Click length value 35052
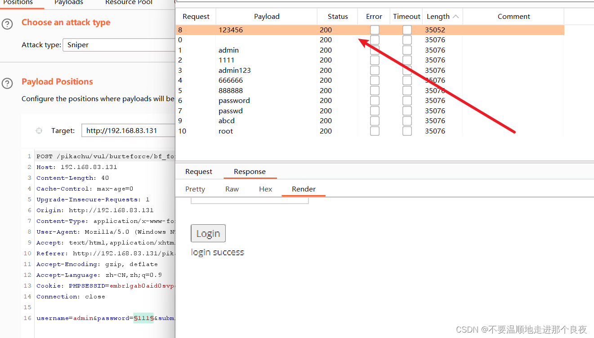Screen dimensions: 594x338 point(435,30)
